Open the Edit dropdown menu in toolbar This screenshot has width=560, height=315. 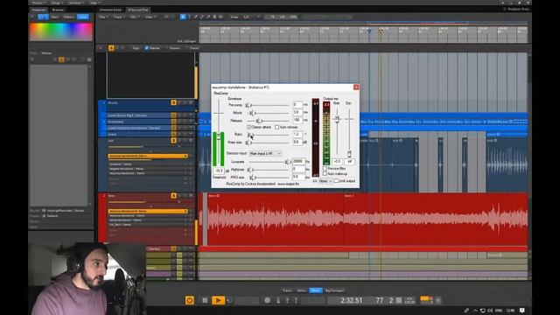pyautogui.click(x=134, y=17)
